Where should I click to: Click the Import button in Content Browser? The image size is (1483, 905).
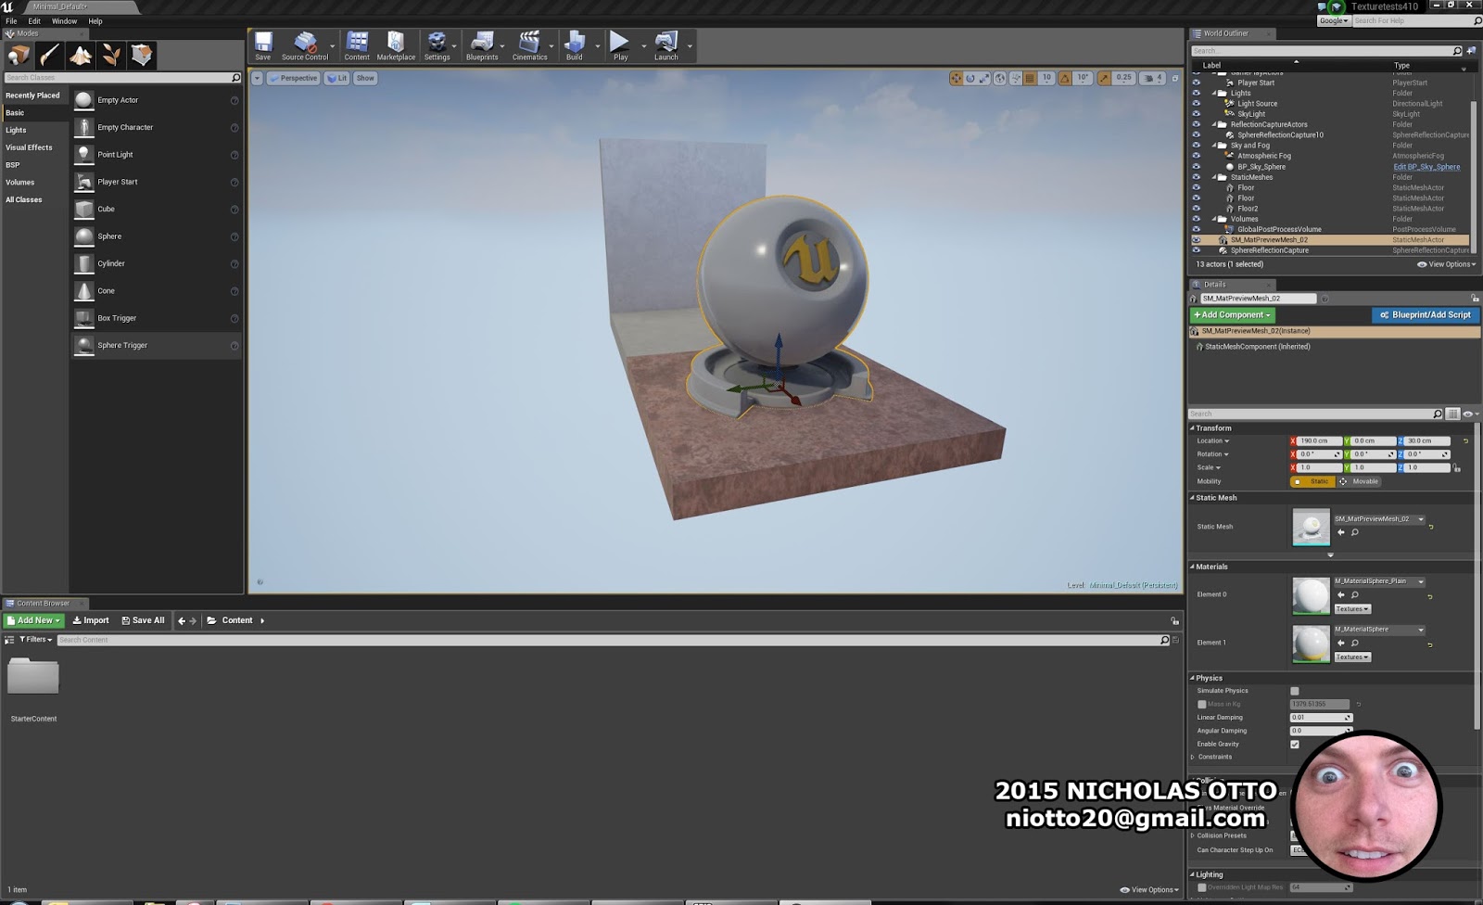click(x=91, y=620)
